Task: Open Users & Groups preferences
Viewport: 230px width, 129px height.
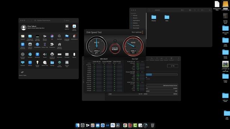Action: 30,46
